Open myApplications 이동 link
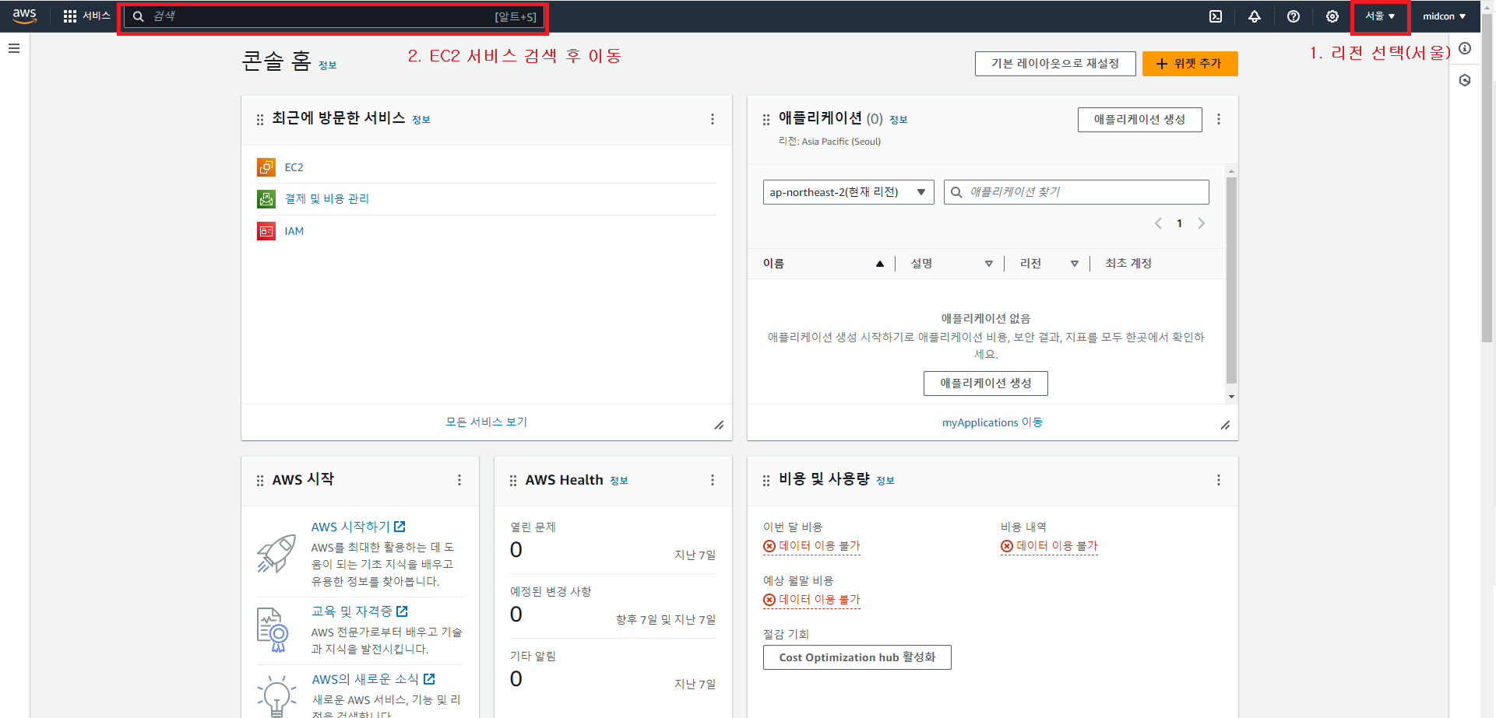 point(992,422)
